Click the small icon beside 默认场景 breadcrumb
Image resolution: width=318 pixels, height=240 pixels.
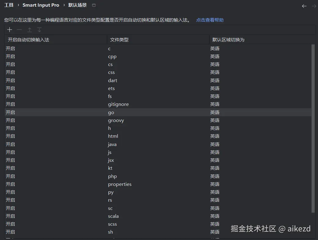coord(94,5)
